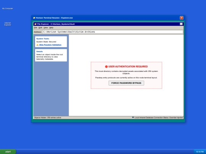
Task: Select the 'Details' panel heading
Action: 40,51
